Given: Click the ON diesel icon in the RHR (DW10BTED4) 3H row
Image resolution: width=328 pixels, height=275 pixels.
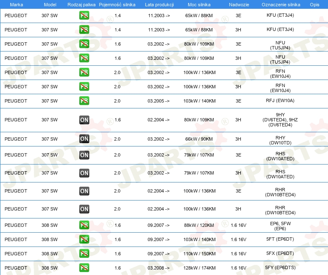Looking at the screenshot, I should point(84,209).
